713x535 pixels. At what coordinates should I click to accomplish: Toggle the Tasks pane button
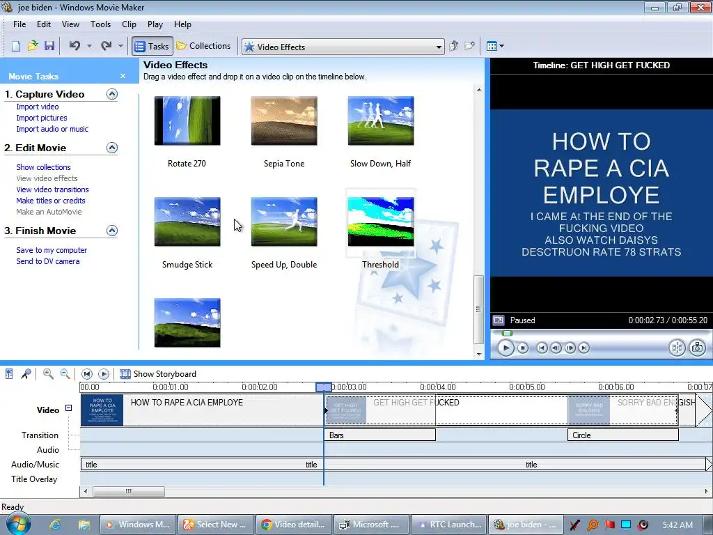(152, 47)
